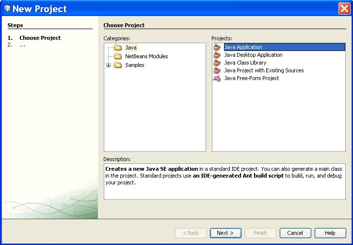Select the NetBeans Modules category
Viewport: 353px width, 245px height.
pyautogui.click(x=146, y=56)
